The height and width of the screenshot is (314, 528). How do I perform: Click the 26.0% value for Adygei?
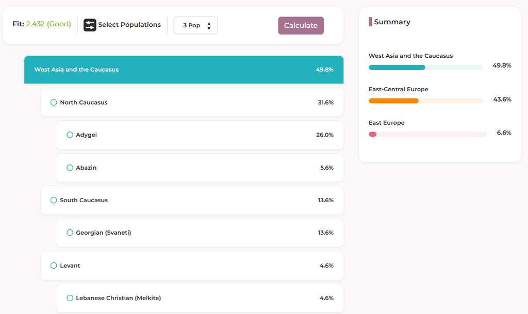tap(325, 135)
